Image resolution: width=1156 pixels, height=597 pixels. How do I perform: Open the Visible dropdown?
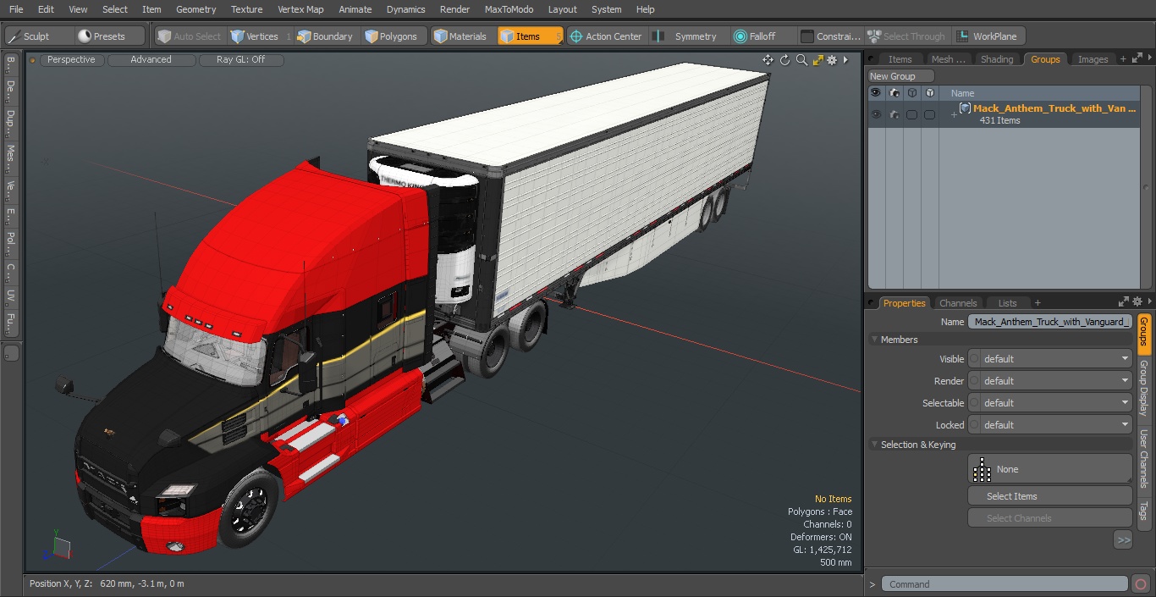click(1056, 359)
